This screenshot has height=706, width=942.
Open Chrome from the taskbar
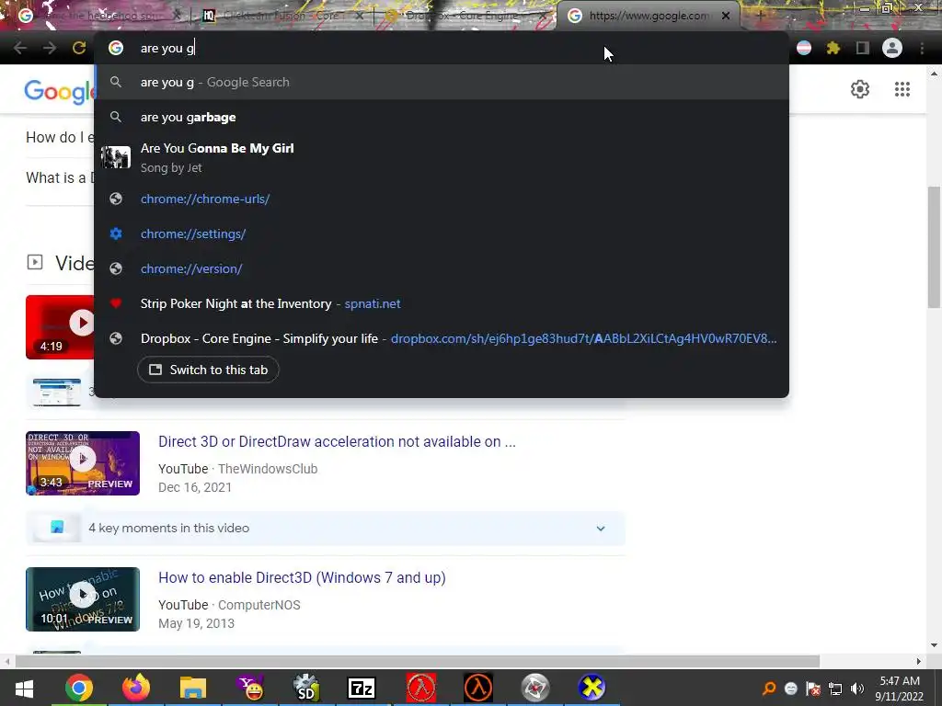(79, 688)
